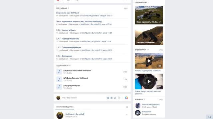
Task: Open the Контакты section header
Action: click(x=139, y=99)
